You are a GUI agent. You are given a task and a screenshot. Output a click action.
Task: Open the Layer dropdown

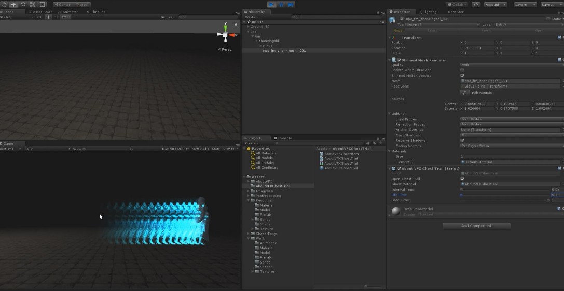click(x=529, y=25)
